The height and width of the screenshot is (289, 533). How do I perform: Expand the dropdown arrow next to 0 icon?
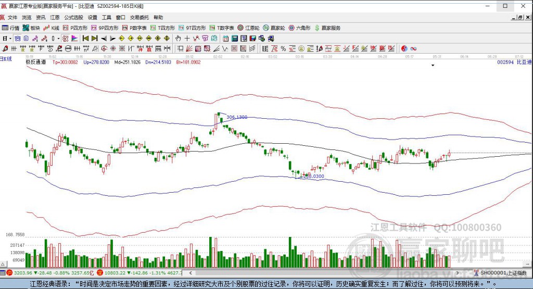58,39
